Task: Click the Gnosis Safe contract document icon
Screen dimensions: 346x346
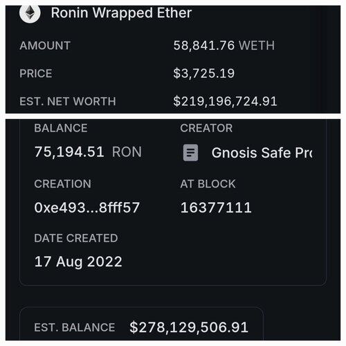Action: [x=190, y=152]
